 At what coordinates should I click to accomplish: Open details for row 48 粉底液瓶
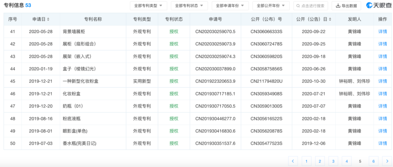(x=382, y=119)
